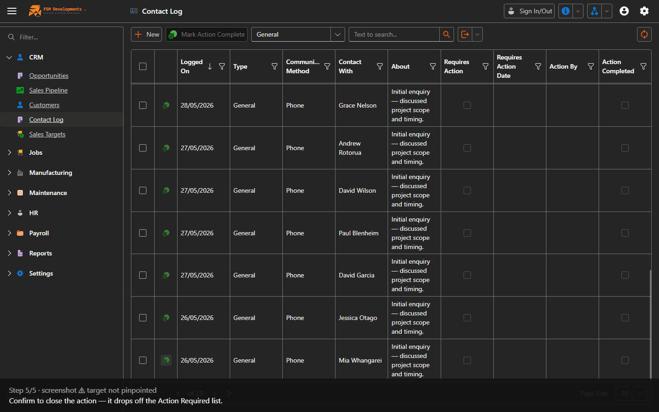Click the export icon button

pyautogui.click(x=465, y=34)
